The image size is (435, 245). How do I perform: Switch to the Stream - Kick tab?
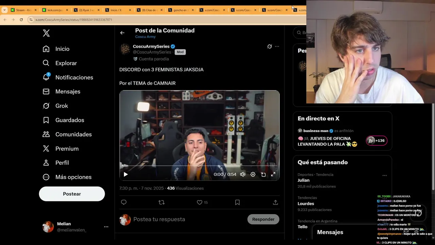[x=23, y=10]
